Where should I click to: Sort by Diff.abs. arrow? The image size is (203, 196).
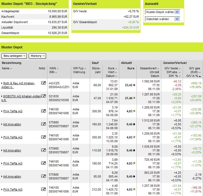point(180,73)
